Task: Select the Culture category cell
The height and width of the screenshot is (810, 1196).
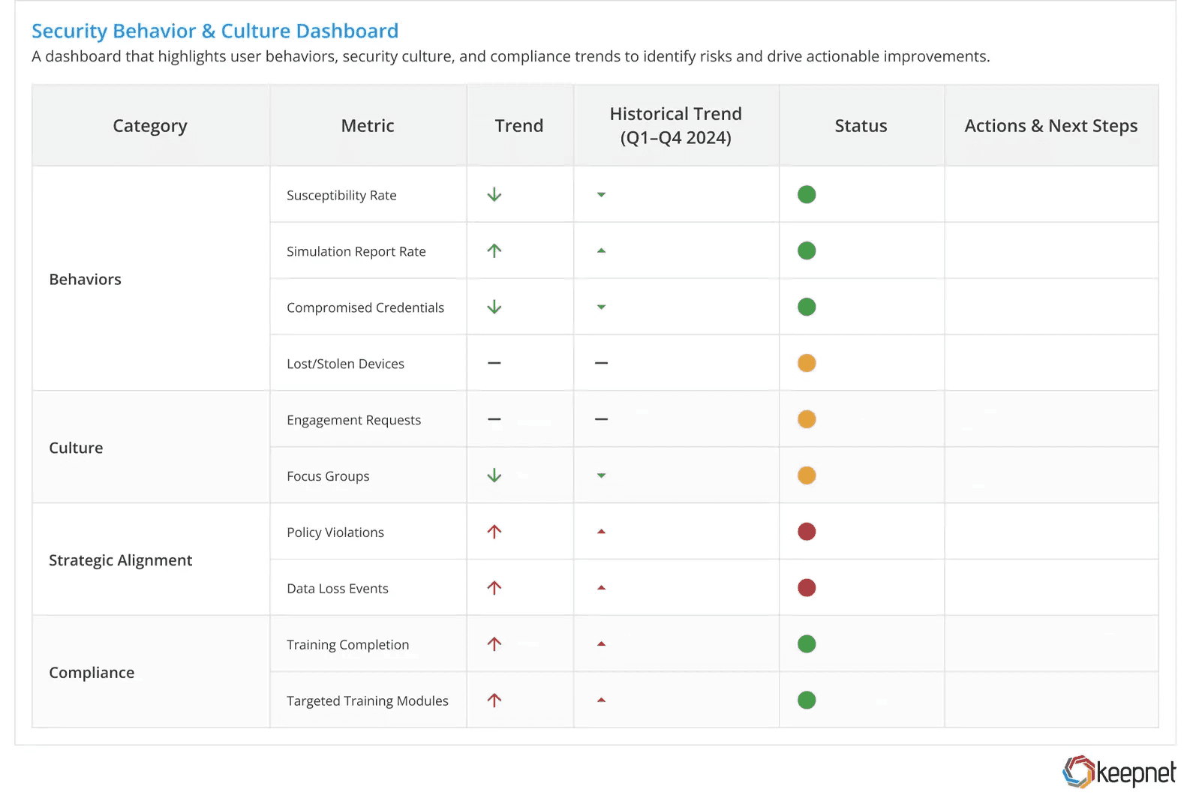Action: click(151, 448)
